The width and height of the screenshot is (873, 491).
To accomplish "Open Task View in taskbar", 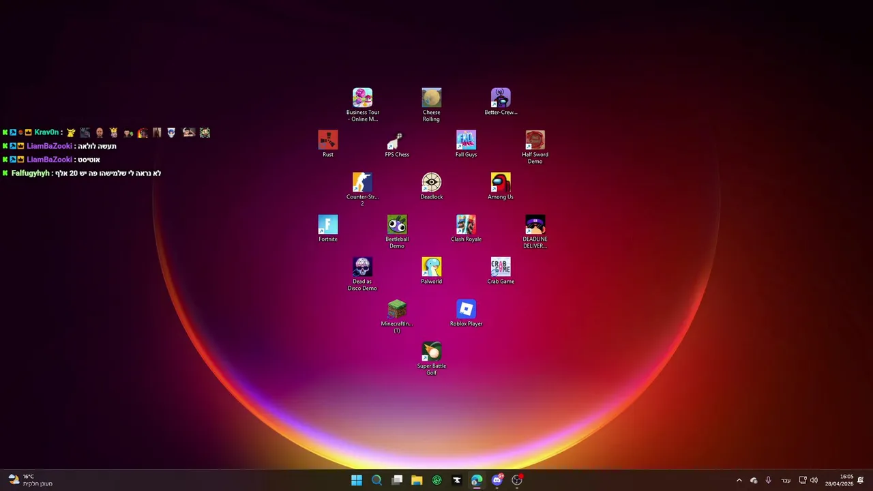I will tap(397, 480).
